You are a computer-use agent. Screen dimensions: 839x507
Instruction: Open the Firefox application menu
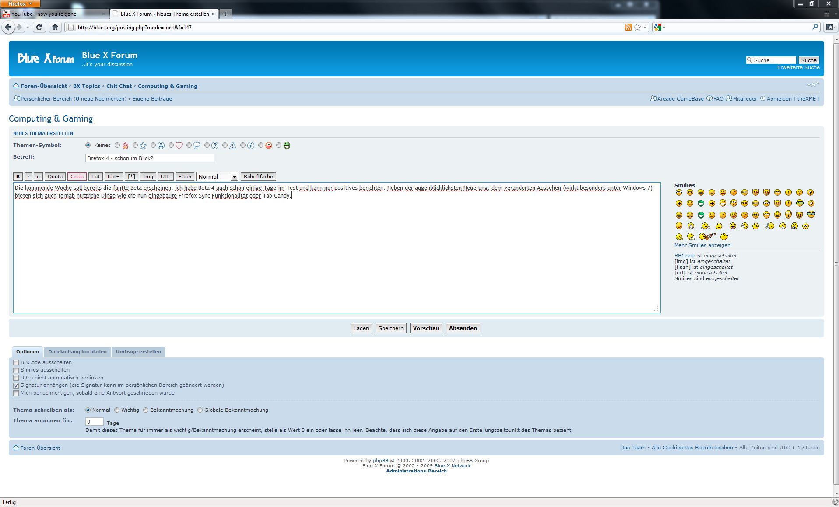pyautogui.click(x=20, y=3)
